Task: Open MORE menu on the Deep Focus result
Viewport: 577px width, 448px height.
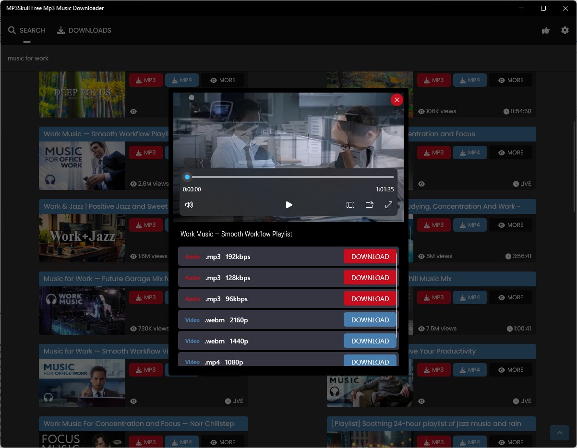Action: click(x=223, y=80)
